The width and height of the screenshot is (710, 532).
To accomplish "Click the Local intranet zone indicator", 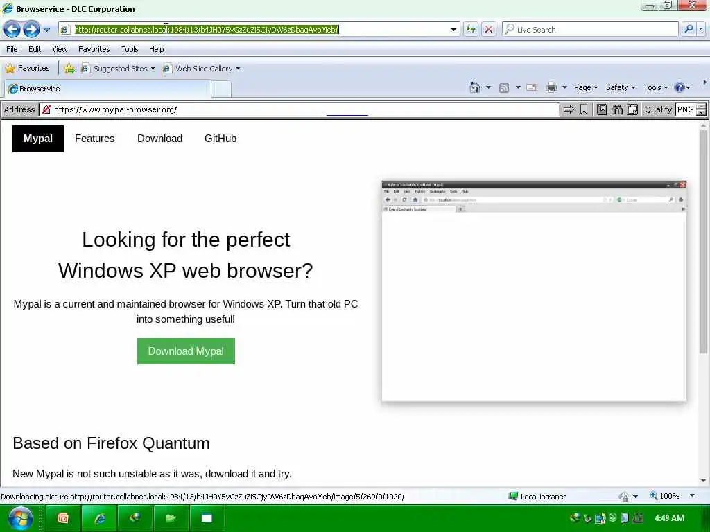I will click(537, 496).
